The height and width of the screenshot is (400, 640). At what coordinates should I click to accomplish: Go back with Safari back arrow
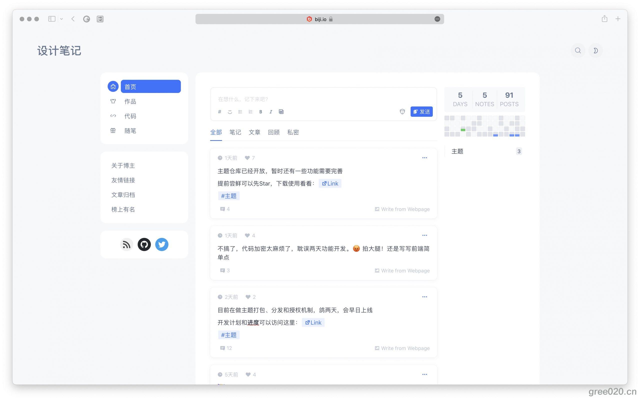pyautogui.click(x=73, y=19)
